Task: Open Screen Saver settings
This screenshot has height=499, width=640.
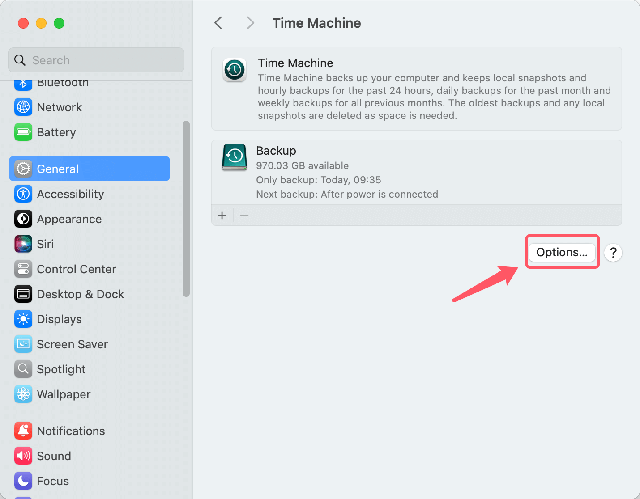Action: point(73,344)
